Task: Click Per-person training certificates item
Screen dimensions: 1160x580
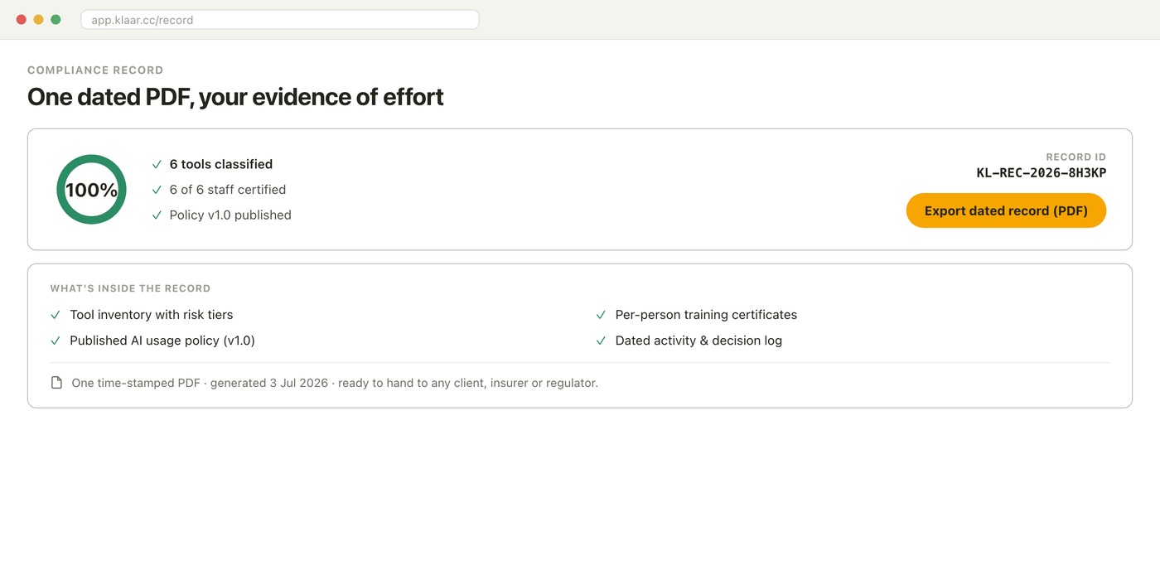Action: click(706, 315)
